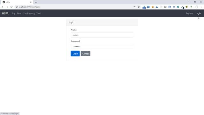The width and height of the screenshot is (204, 115).
Task: Click the "Login" card header text
Action: [x=71, y=22]
